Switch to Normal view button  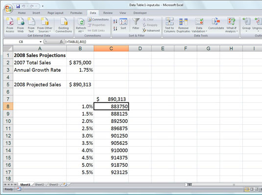pos(247,189)
